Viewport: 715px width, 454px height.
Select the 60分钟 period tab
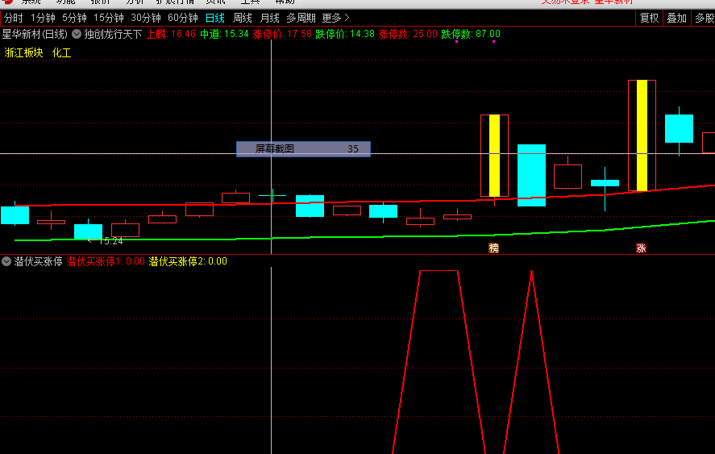183,19
